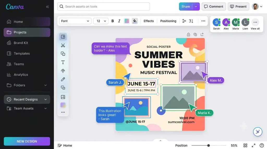
Task: Click the list spacing icon in toolbar
Action: click(184, 21)
